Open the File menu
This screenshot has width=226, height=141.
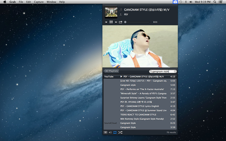(x=21, y=2)
